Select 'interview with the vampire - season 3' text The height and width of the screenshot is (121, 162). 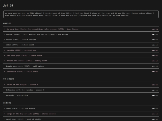point(25,90)
